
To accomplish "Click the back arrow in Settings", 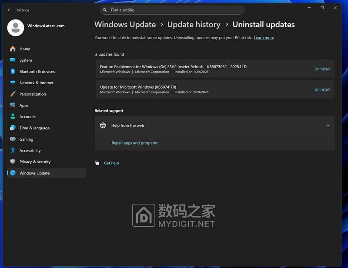I will click(9, 10).
